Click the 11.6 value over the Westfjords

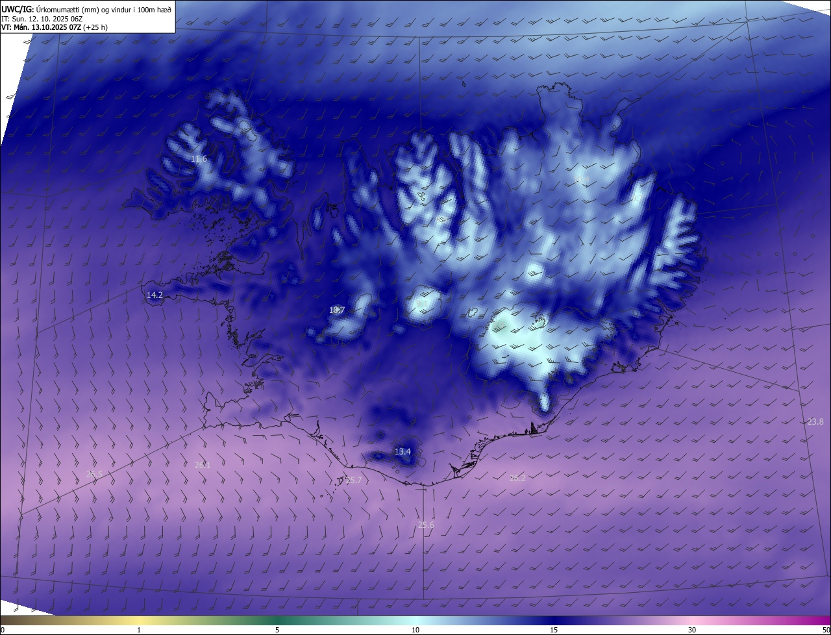[x=199, y=159]
